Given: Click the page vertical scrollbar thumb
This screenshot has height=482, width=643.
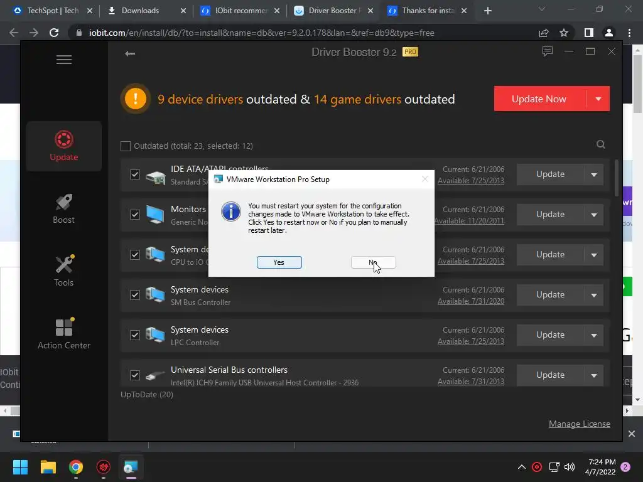Looking at the screenshot, I should coord(637,84).
